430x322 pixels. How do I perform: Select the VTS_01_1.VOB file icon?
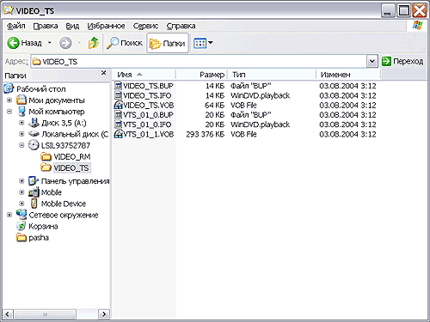pos(119,134)
